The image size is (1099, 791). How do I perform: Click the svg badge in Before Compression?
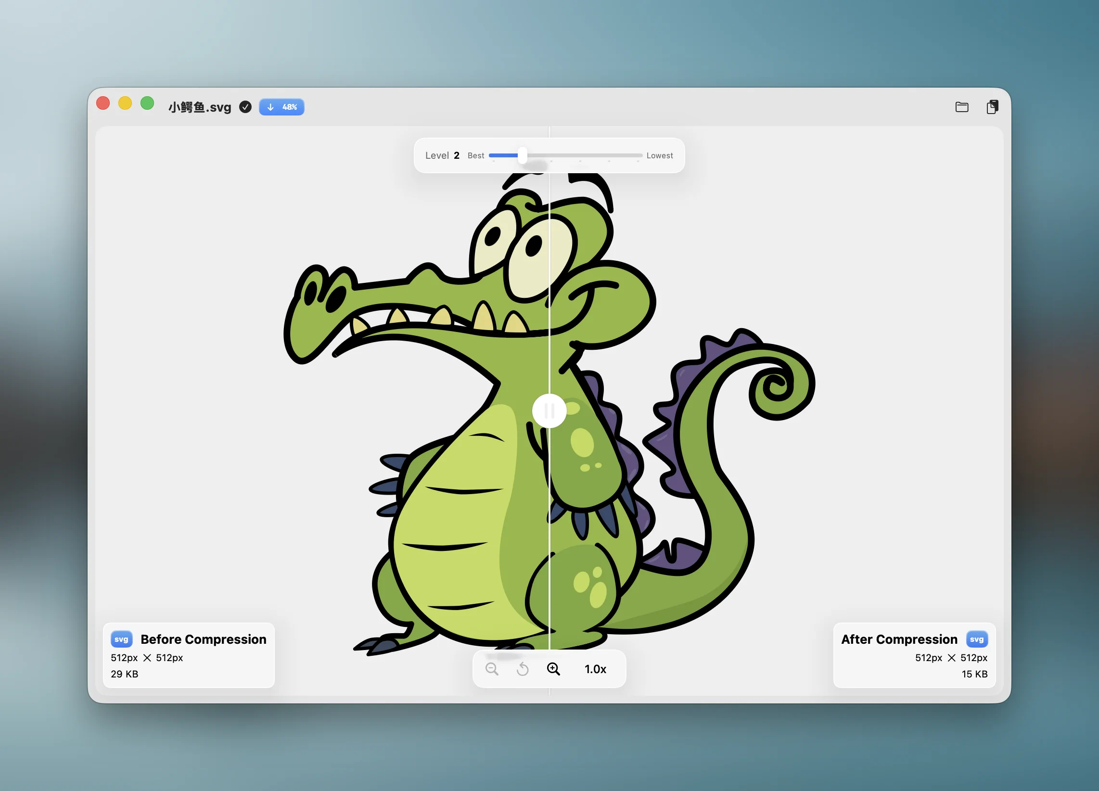121,639
